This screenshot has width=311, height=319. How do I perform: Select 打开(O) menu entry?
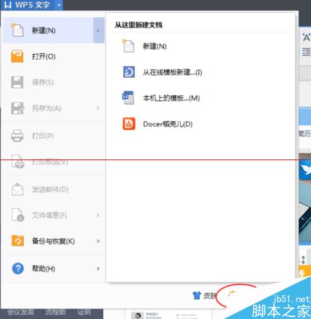53,56
